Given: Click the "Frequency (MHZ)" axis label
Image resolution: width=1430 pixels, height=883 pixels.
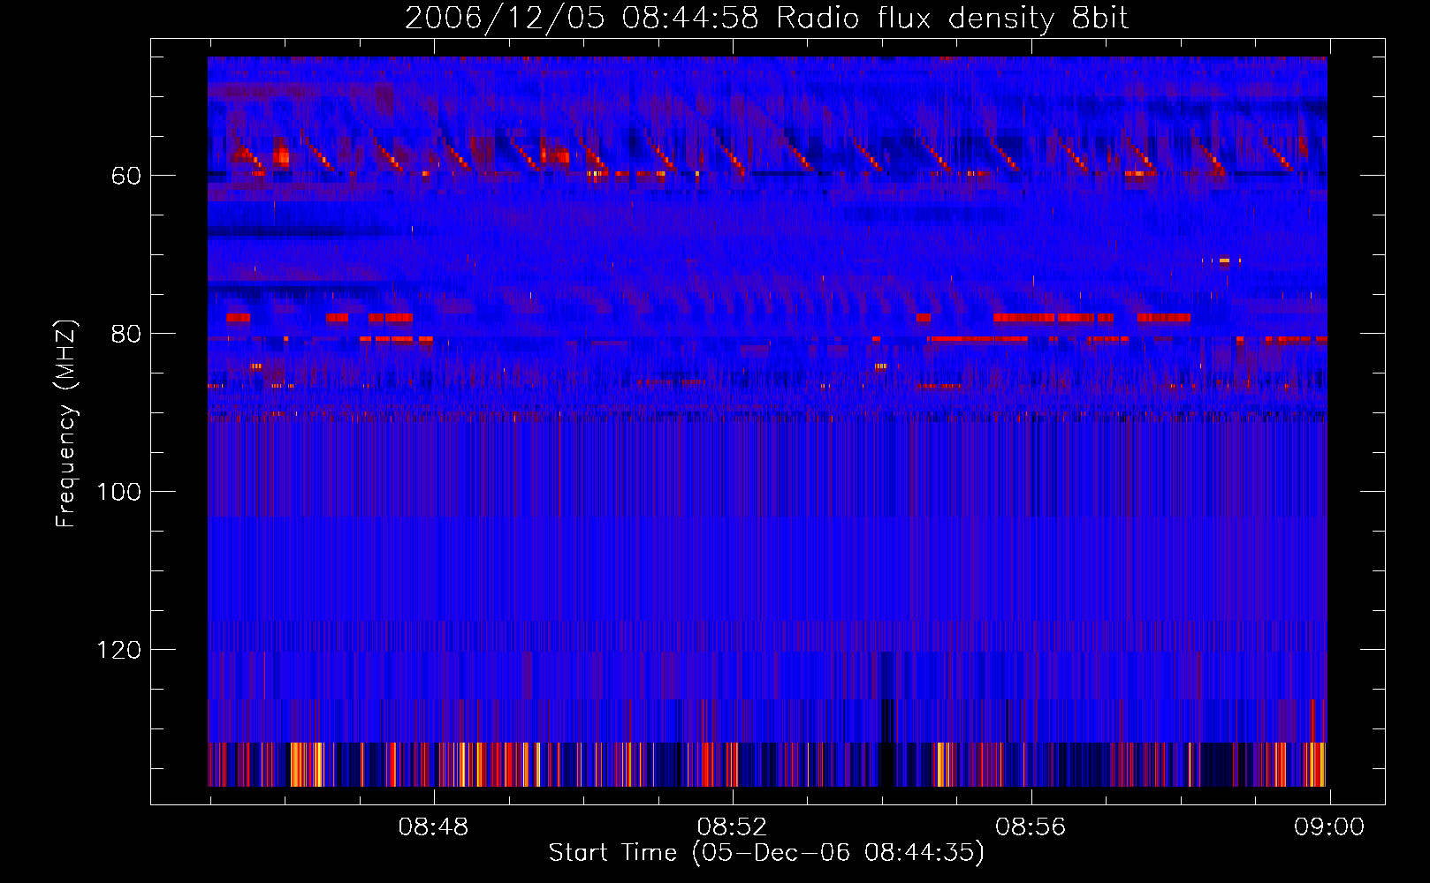Looking at the screenshot, I should (x=66, y=424).
